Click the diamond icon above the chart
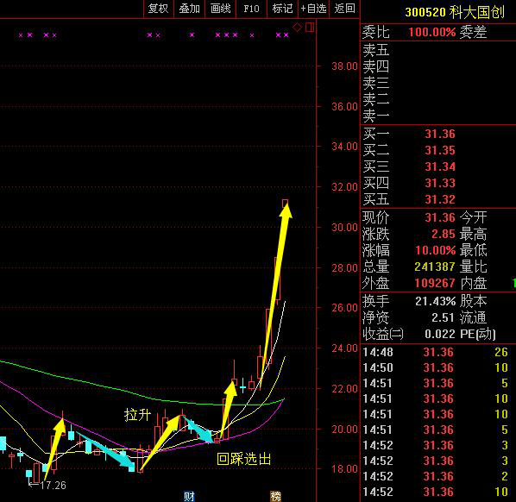This screenshot has width=516, height=502. [x=297, y=28]
